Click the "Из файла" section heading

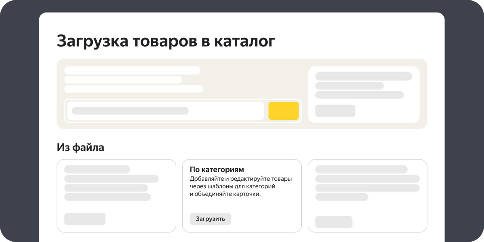[x=80, y=148]
